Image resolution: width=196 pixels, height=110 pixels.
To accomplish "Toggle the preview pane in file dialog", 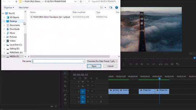I will coord(111,8).
